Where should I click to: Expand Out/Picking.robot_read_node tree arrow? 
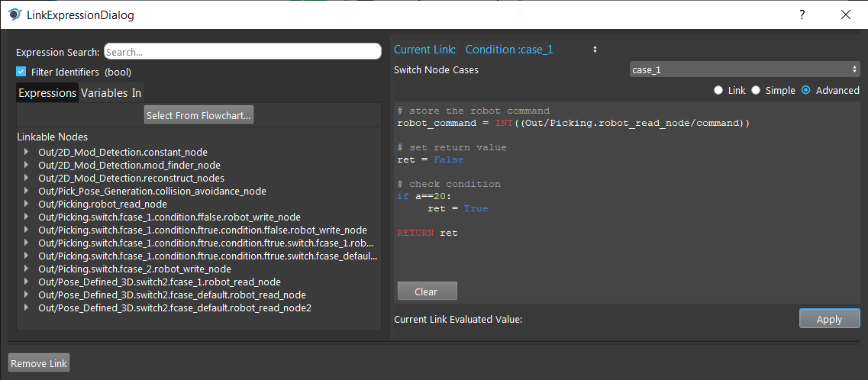[x=26, y=204]
